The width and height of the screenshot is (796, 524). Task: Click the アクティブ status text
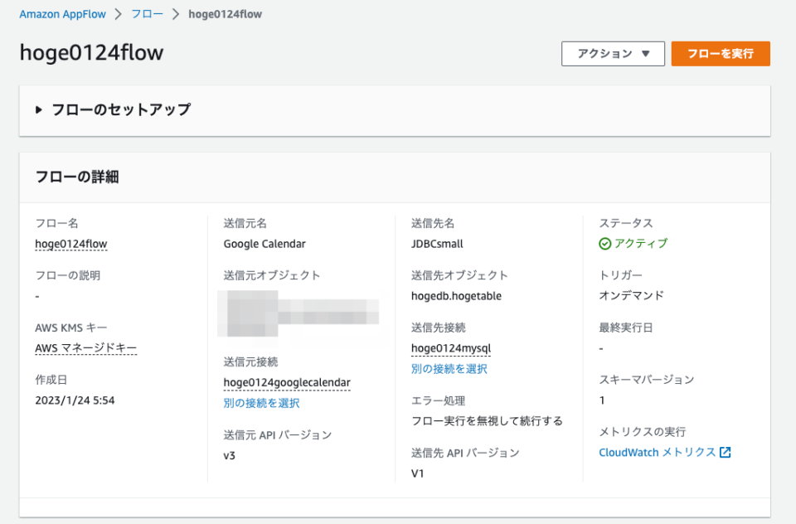(x=641, y=244)
